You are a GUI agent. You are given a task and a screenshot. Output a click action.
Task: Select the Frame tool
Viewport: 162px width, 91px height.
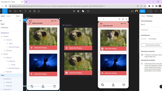point(10,11)
